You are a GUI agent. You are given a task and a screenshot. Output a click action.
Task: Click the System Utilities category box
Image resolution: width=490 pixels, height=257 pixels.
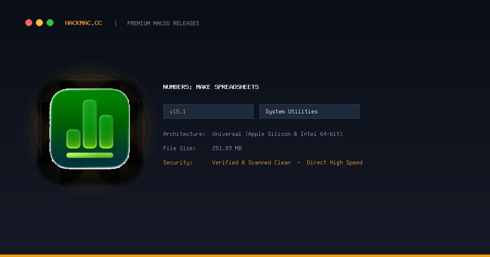point(310,111)
